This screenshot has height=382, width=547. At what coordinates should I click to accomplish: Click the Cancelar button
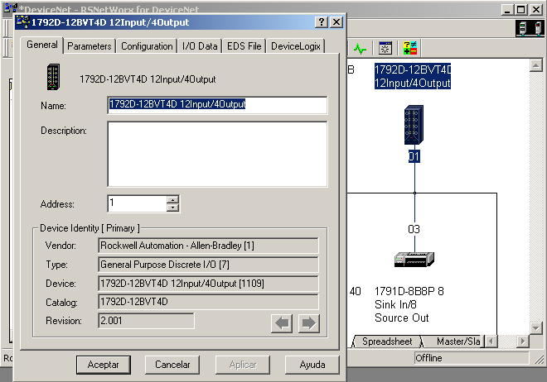[172, 365]
